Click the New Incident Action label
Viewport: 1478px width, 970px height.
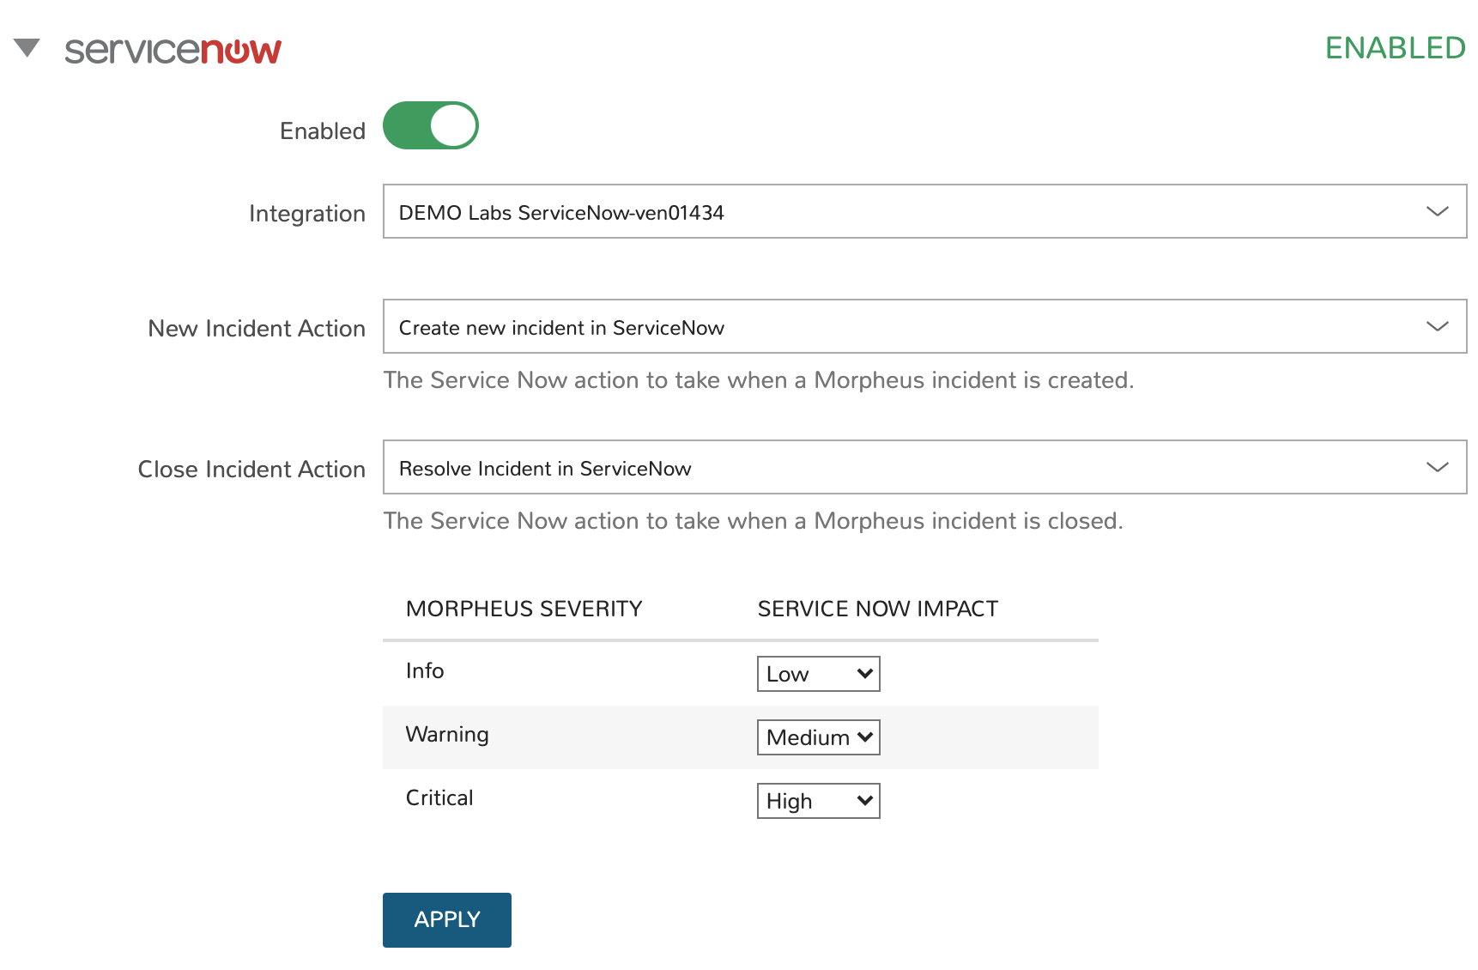[256, 329]
